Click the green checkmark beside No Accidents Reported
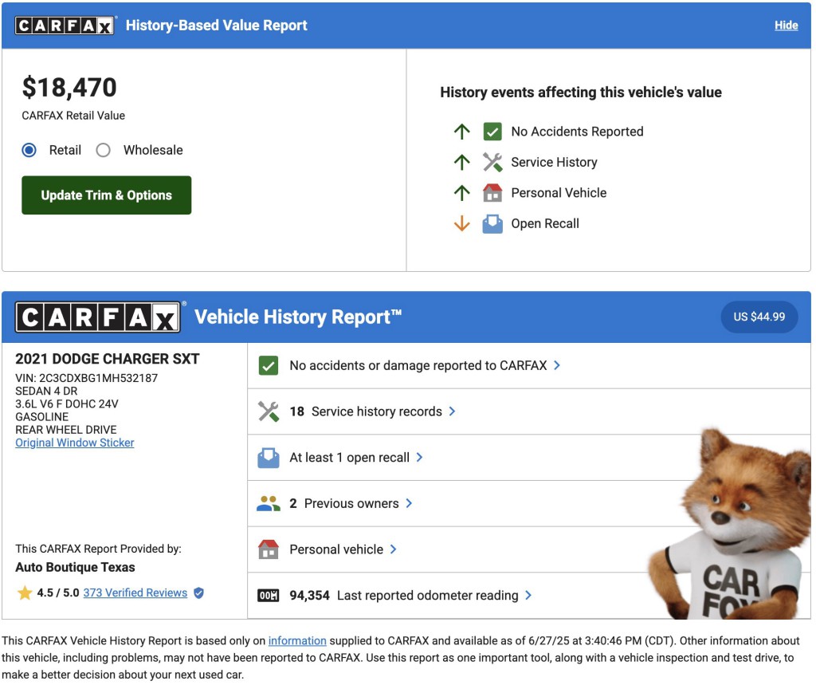The height and width of the screenshot is (689, 816). pos(492,132)
